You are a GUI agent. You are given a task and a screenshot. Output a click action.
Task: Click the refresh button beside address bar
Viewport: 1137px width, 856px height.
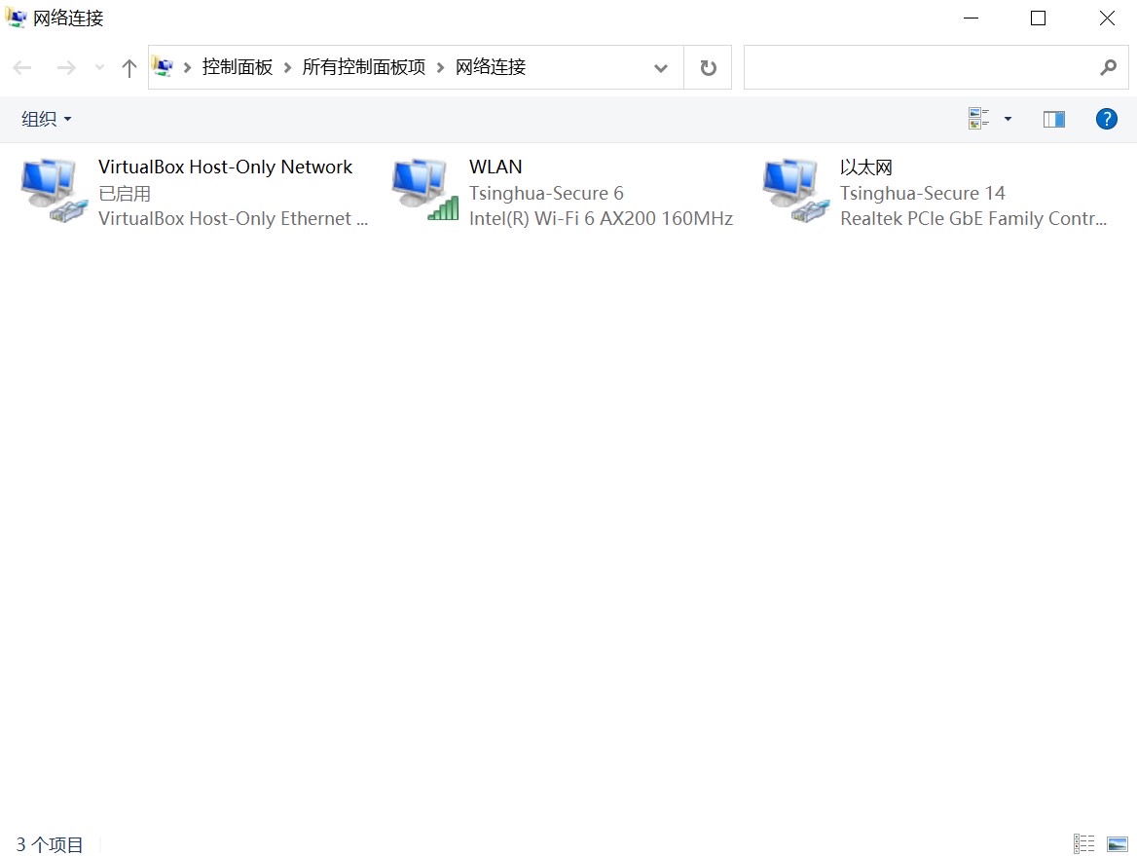[708, 67]
